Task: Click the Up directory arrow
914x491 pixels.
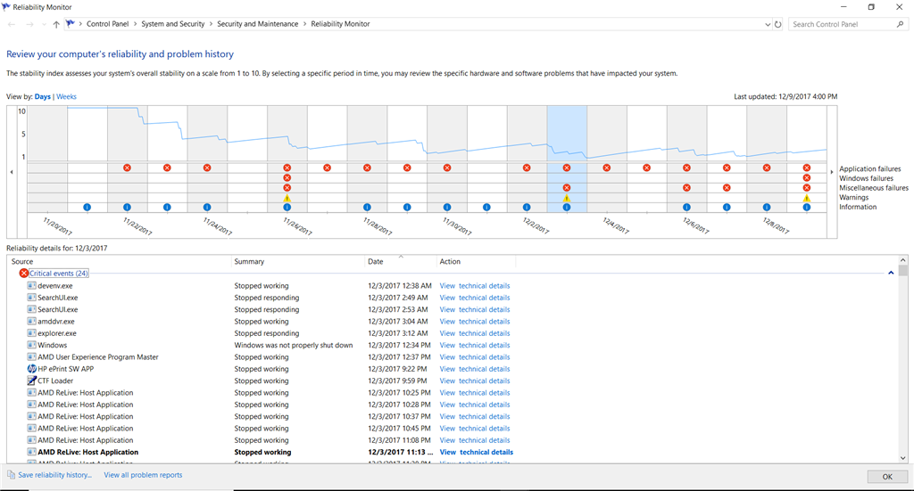Action: tap(56, 24)
